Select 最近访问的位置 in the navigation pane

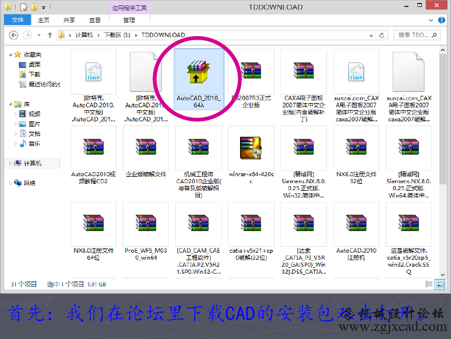(x=40, y=84)
